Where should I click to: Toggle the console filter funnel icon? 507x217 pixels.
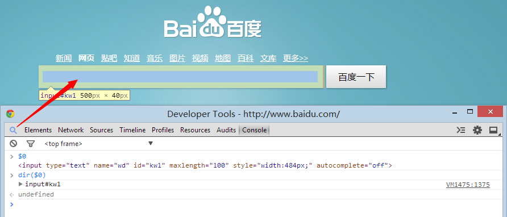[x=30, y=144]
